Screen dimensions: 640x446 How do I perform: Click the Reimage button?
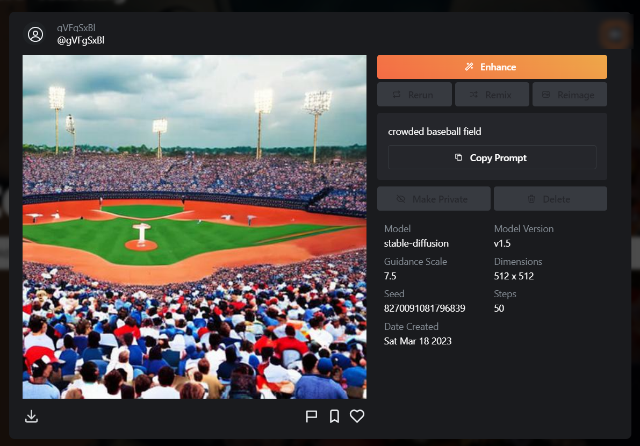(x=570, y=95)
